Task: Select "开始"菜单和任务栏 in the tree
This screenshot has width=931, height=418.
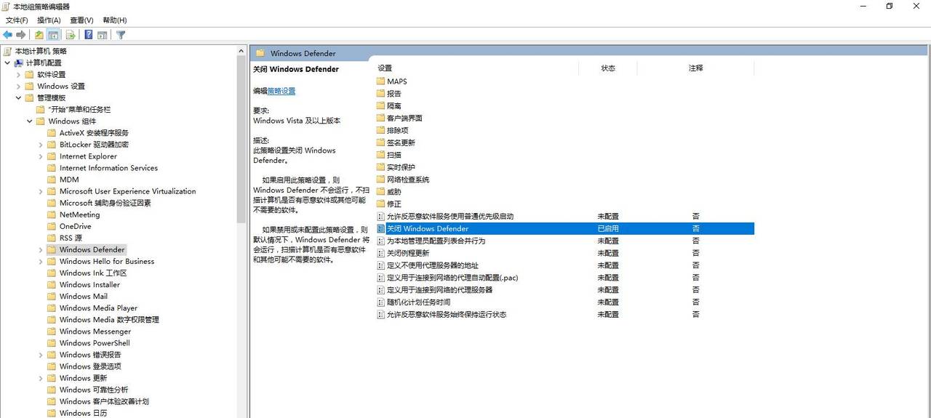Action: pyautogui.click(x=79, y=110)
